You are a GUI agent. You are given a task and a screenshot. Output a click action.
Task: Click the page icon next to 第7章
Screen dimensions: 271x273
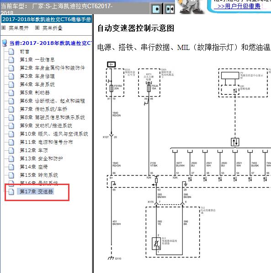(11, 109)
